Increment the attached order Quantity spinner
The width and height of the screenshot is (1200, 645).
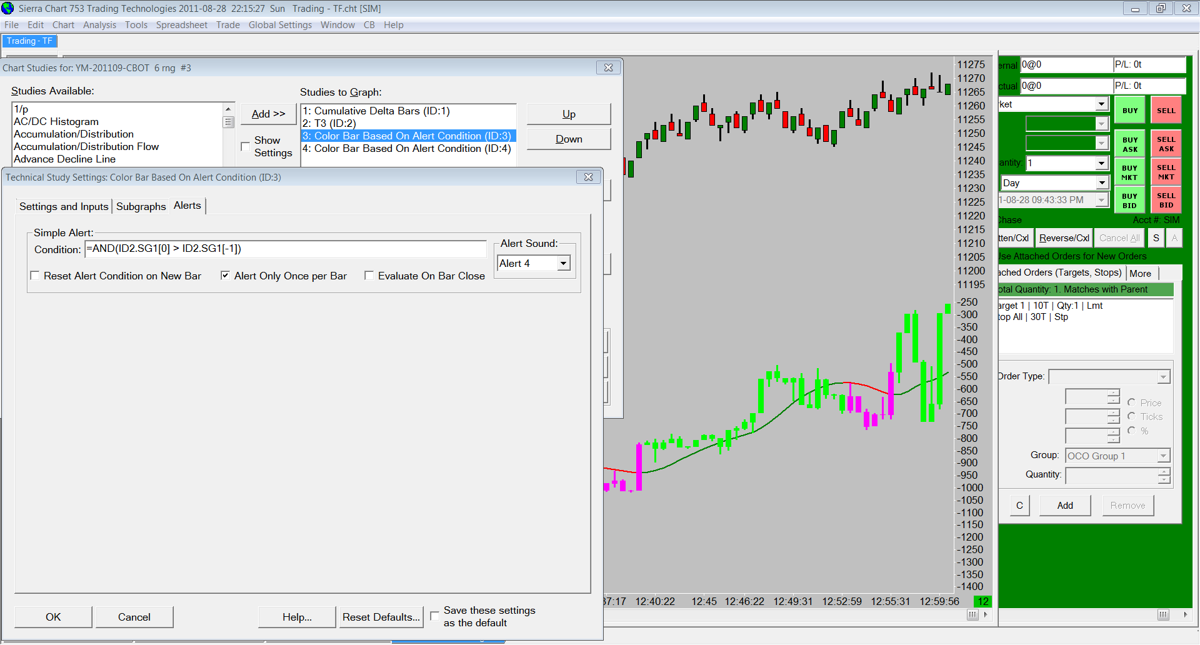click(x=1164, y=472)
